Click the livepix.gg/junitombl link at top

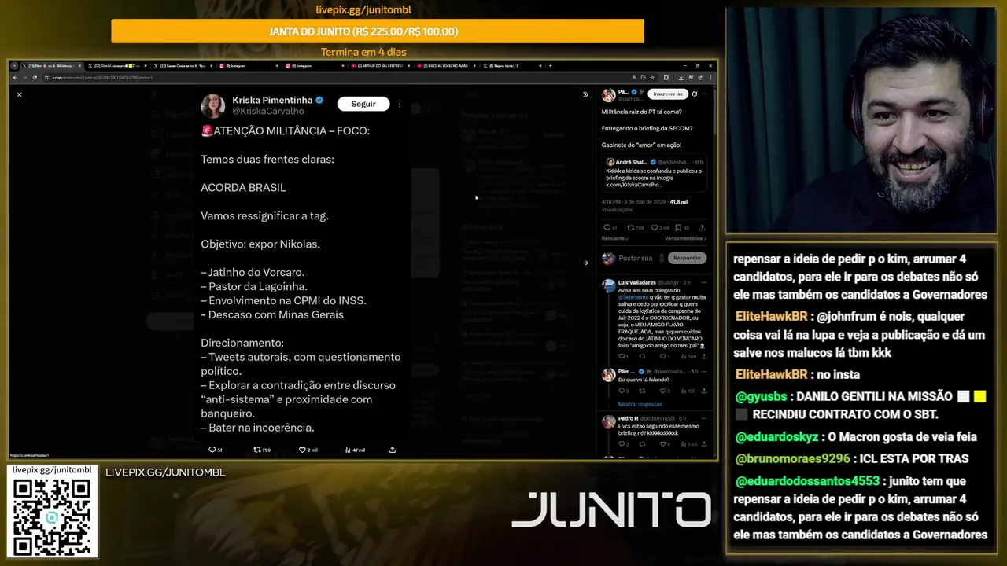(x=363, y=10)
